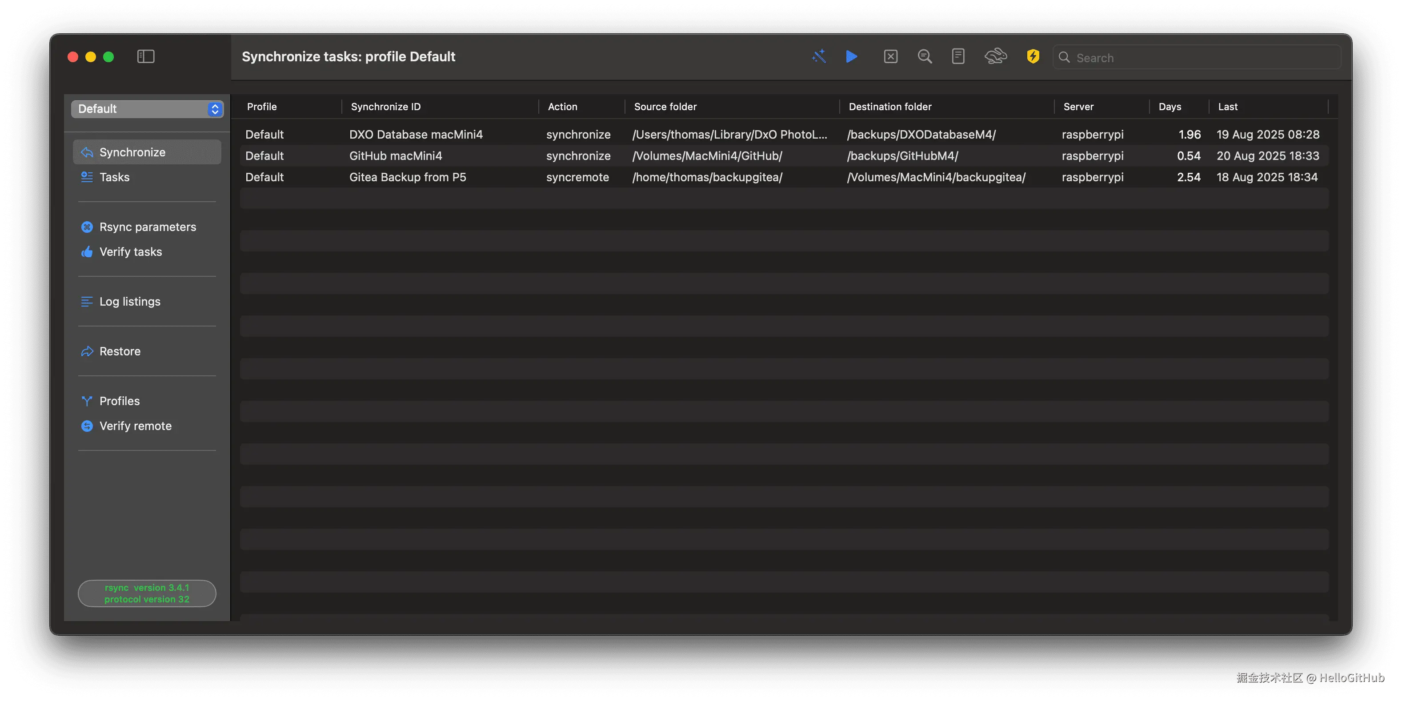Image resolution: width=1402 pixels, height=701 pixels.
Task: Go to Verify tasks section
Action: click(131, 252)
